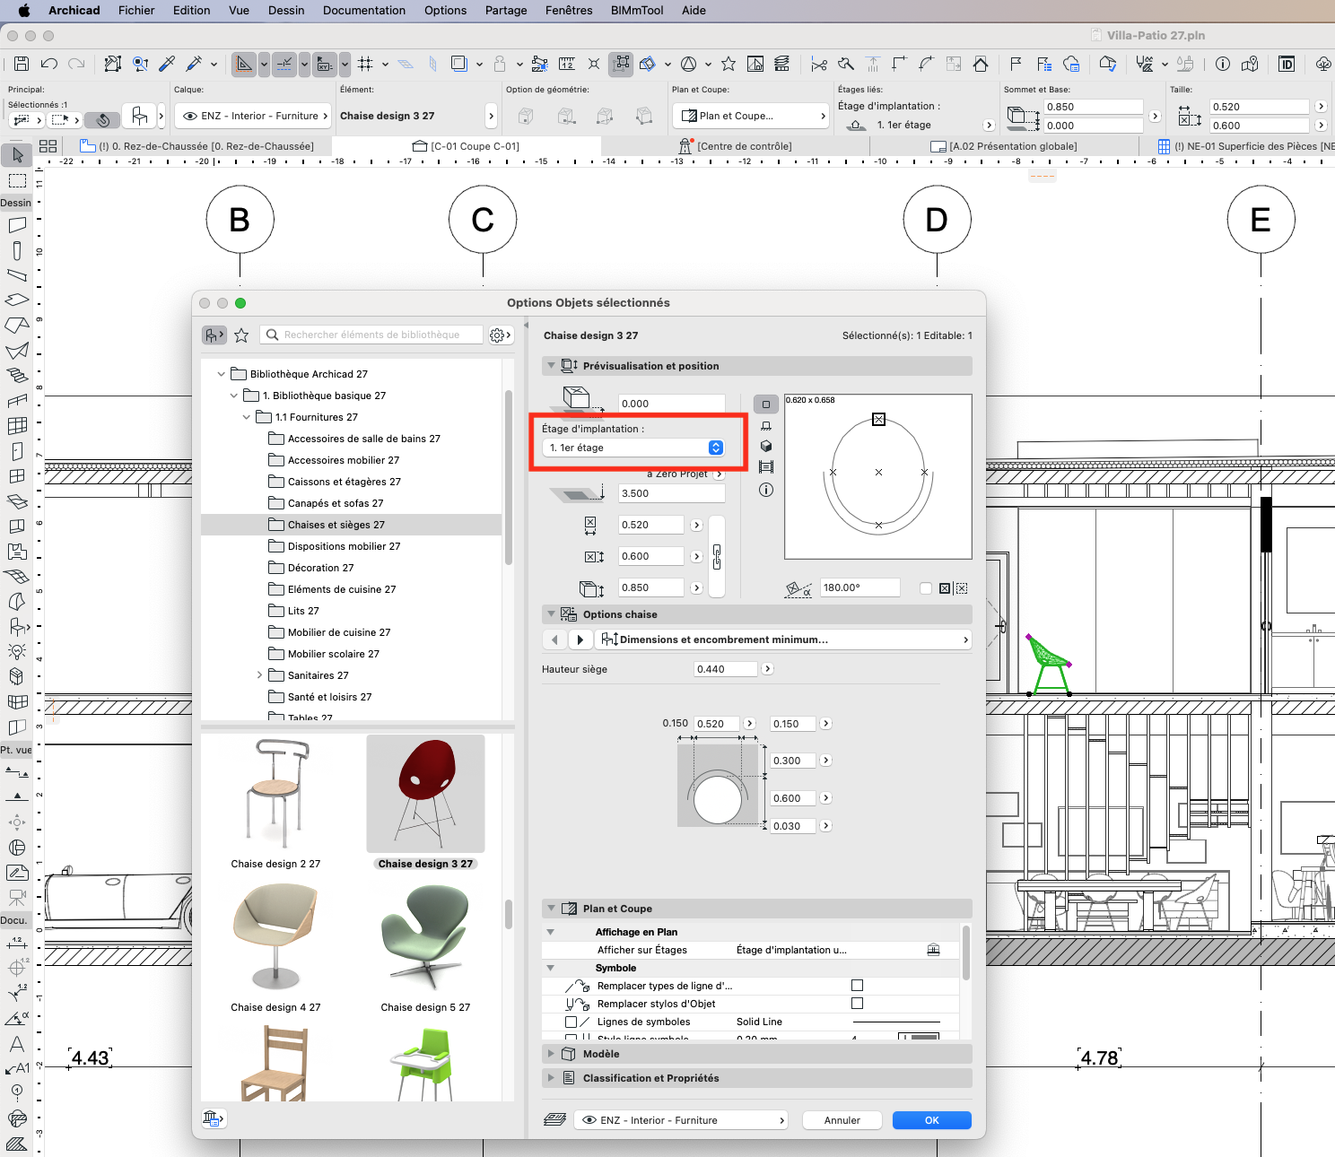Click the load library icon at dialog bottom-left
Screen dimensions: 1335x1157
click(214, 1118)
